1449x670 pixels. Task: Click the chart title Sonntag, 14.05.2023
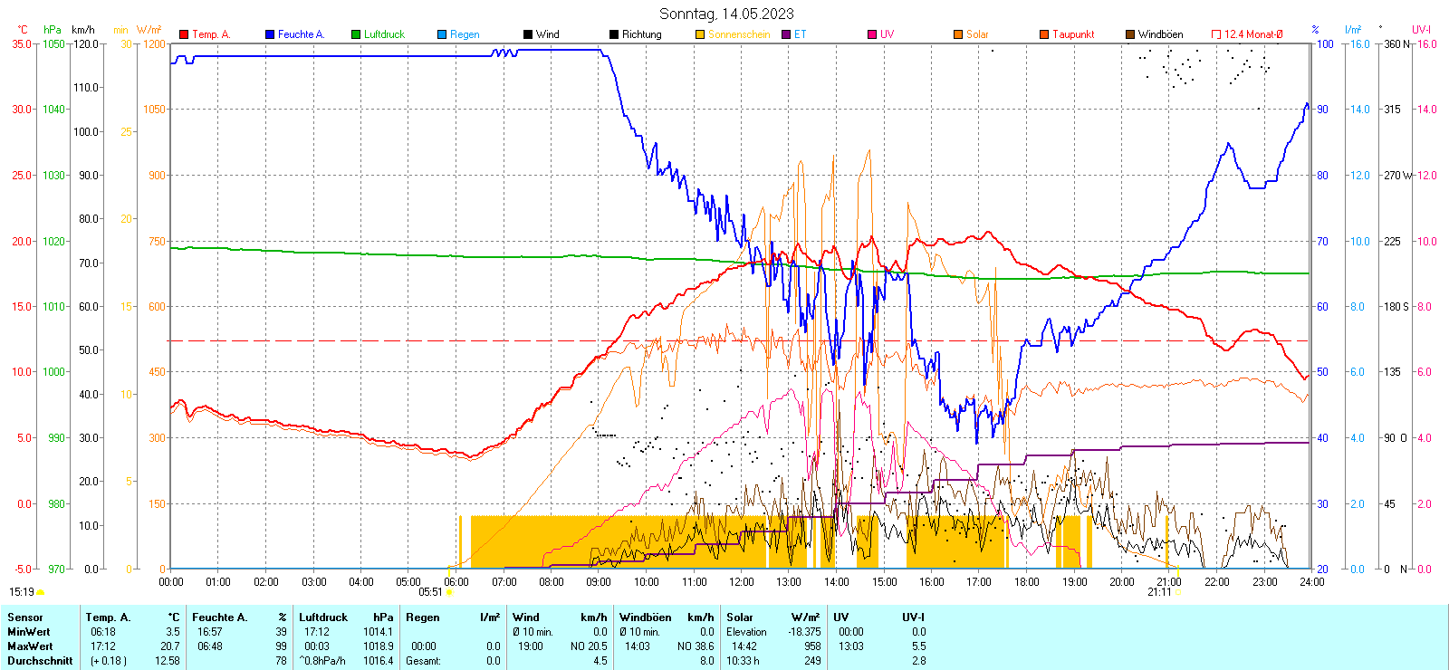[726, 14]
